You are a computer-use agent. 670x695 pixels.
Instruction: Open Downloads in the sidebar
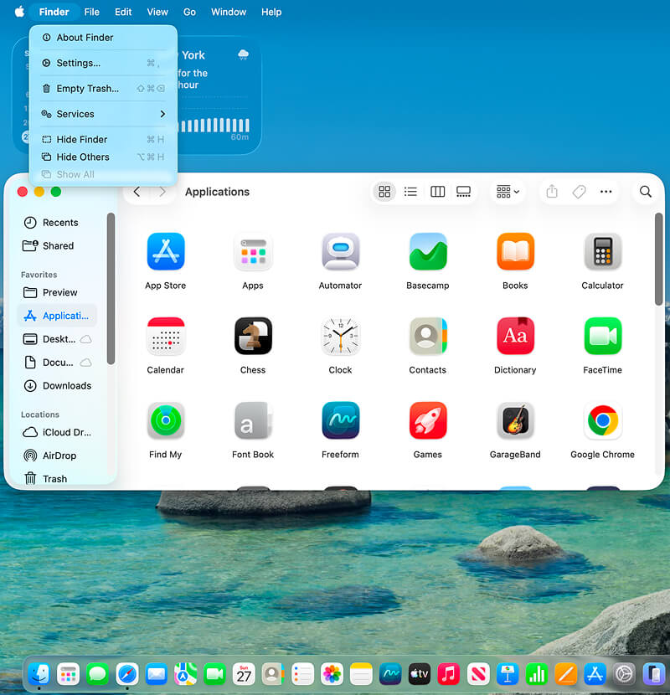click(x=57, y=386)
